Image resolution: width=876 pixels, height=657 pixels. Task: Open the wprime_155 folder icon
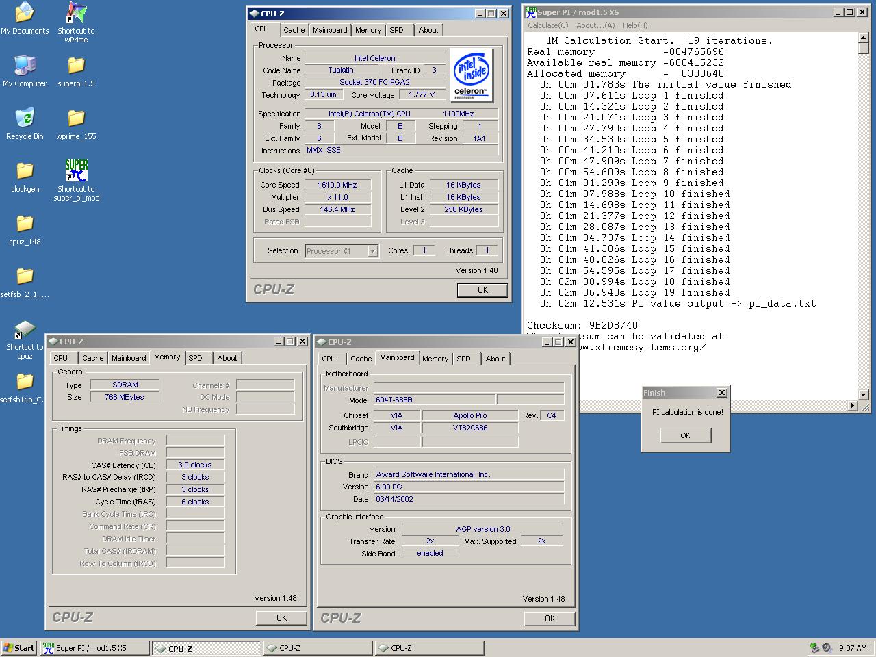point(76,118)
